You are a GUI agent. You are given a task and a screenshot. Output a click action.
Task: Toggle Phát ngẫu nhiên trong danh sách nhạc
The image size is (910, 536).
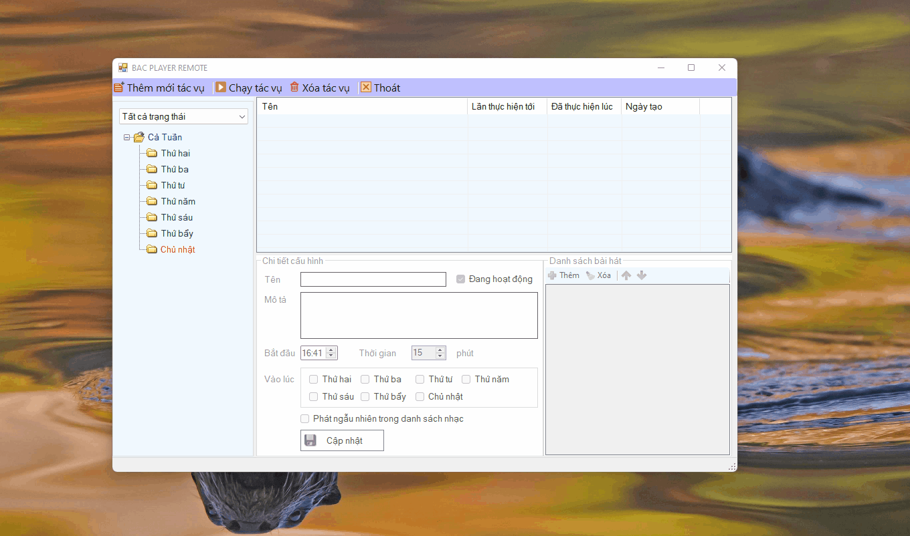[305, 419]
